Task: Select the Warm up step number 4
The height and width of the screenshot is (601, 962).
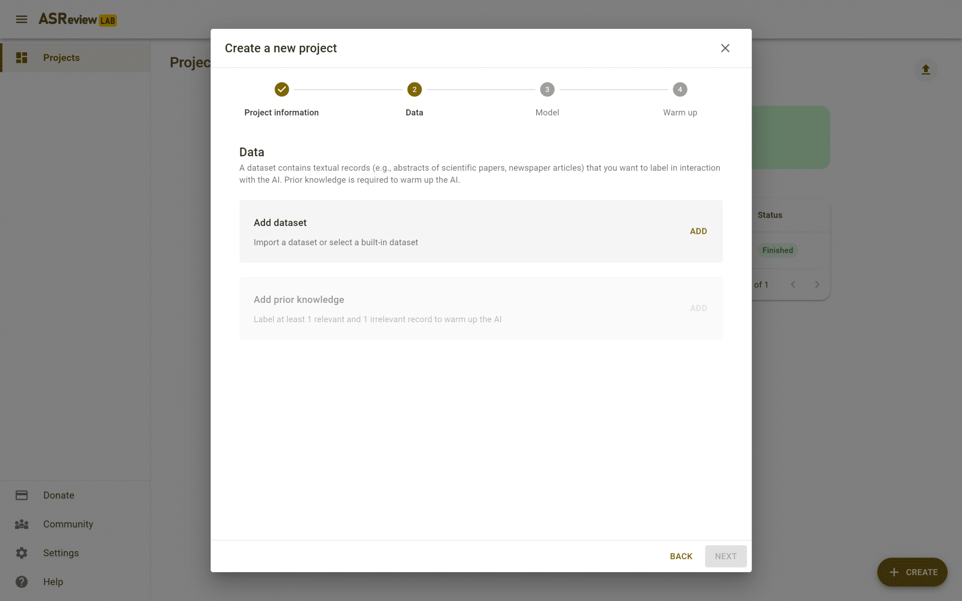Action: click(680, 89)
